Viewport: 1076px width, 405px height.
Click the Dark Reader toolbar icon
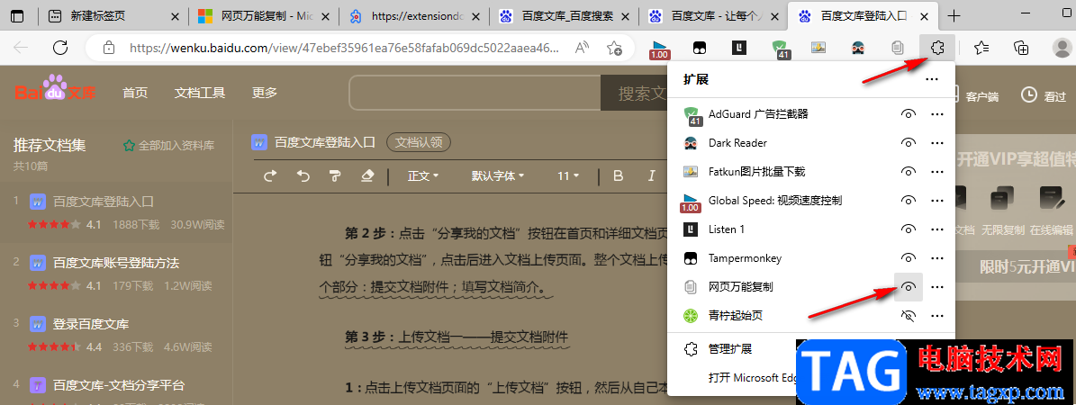click(858, 48)
